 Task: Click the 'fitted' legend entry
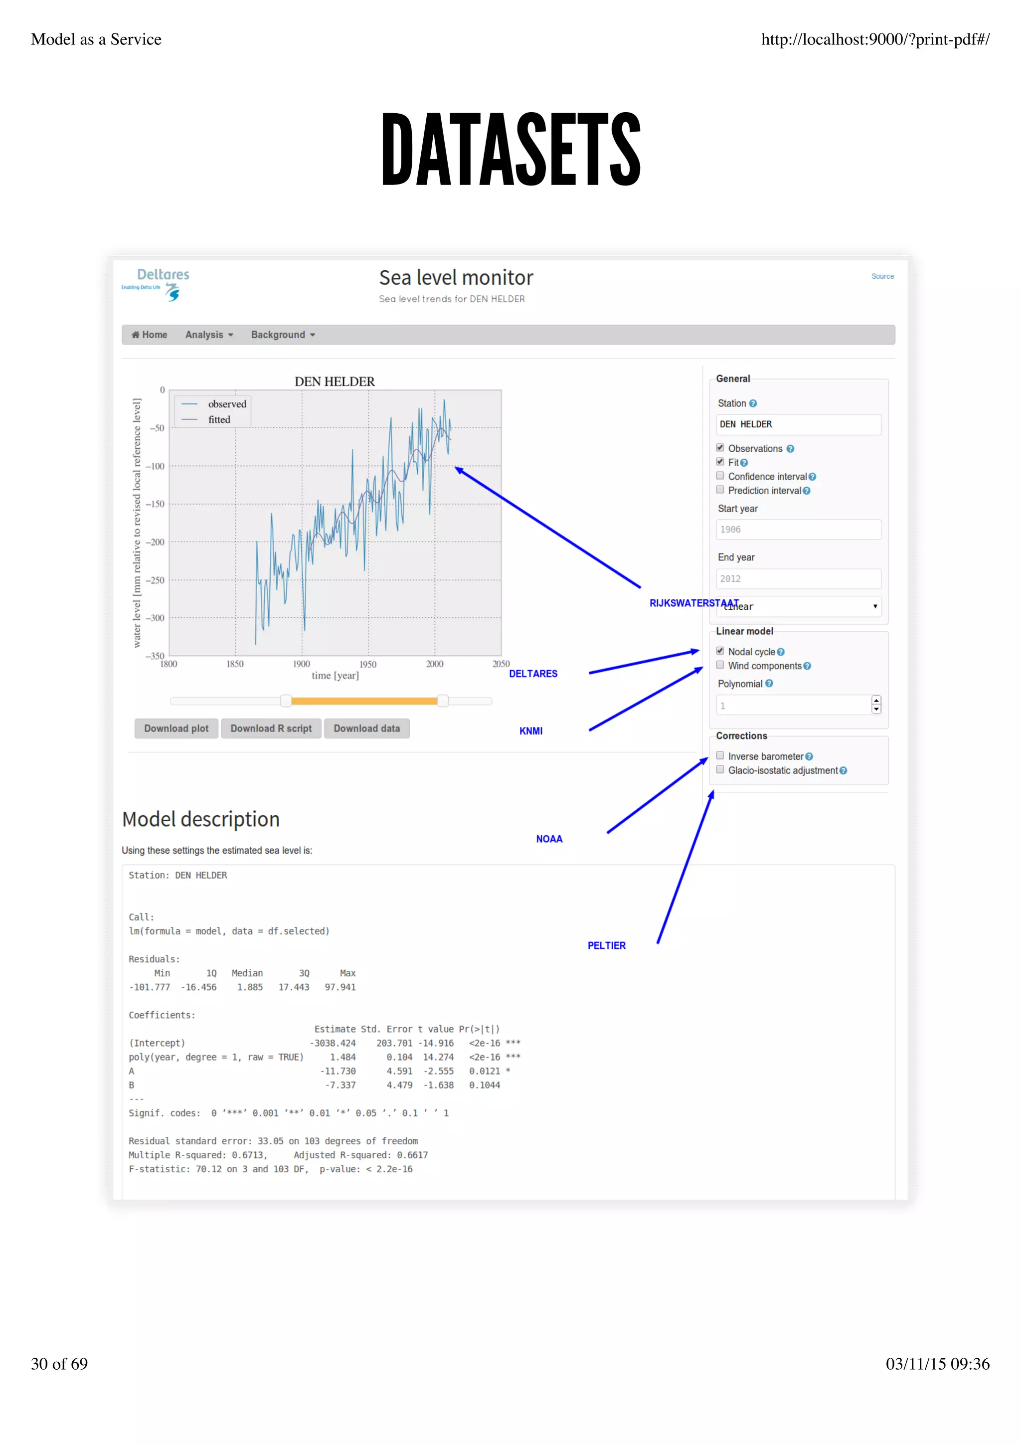tap(206, 420)
